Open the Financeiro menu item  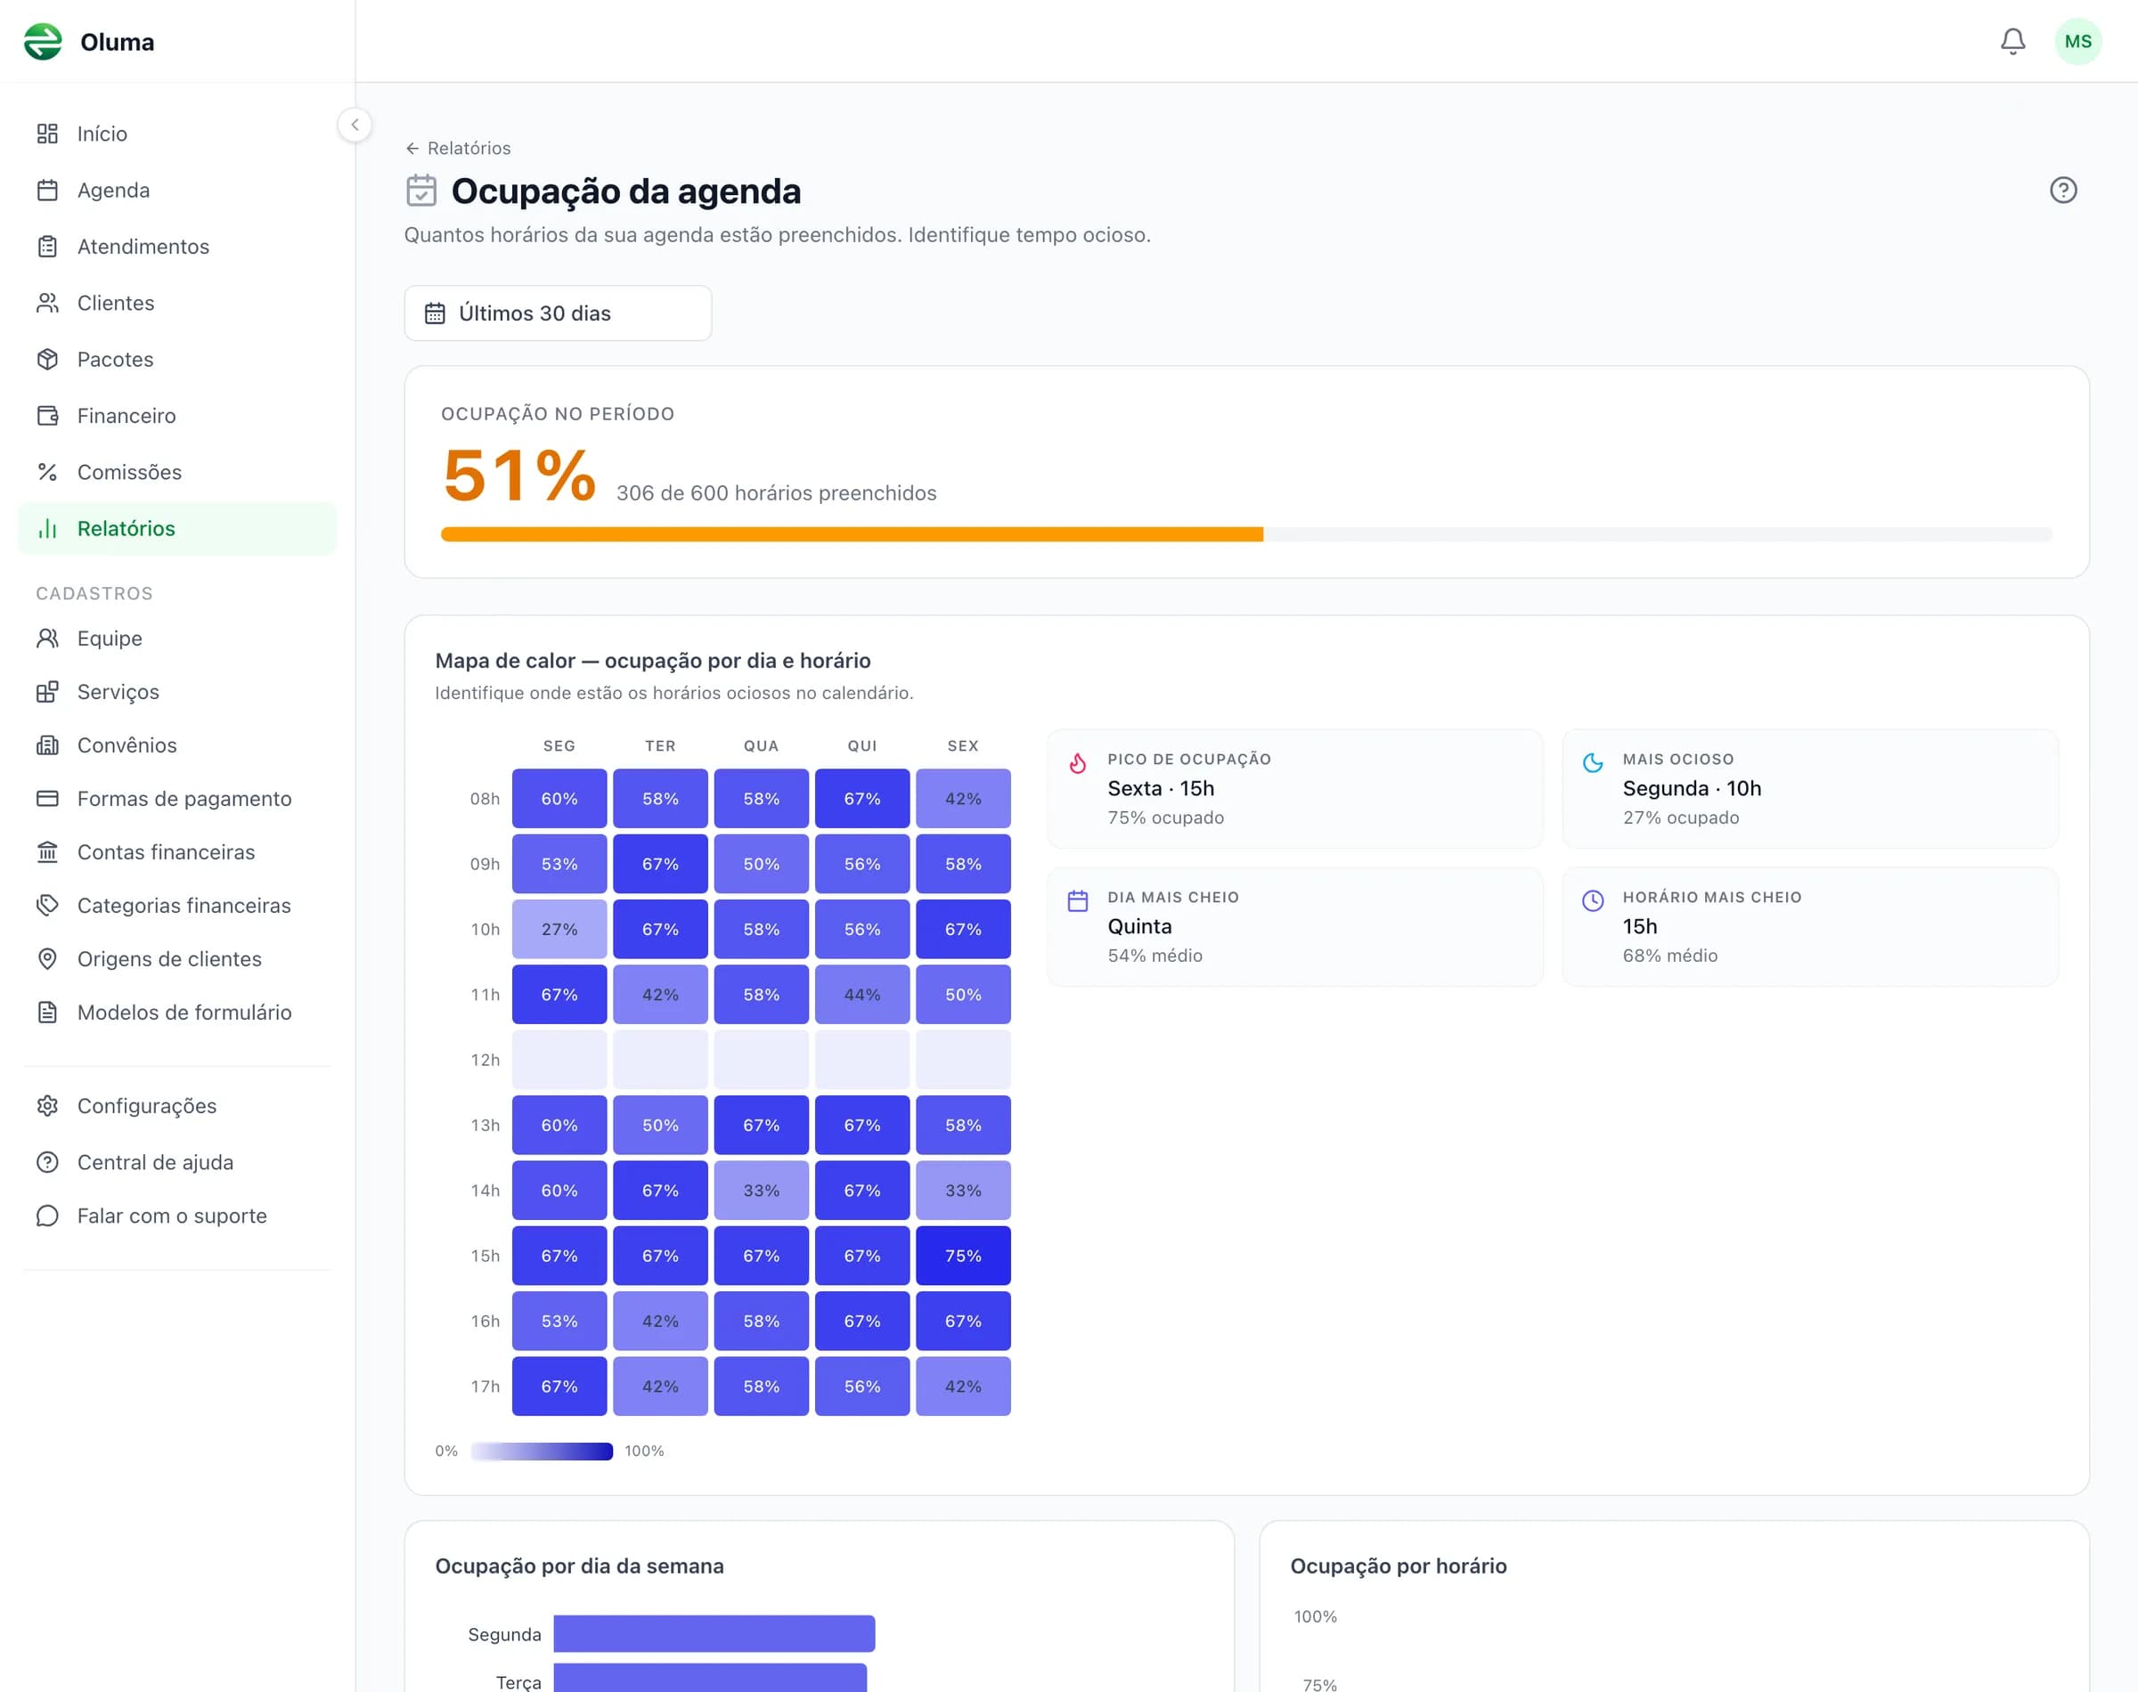[x=177, y=416]
